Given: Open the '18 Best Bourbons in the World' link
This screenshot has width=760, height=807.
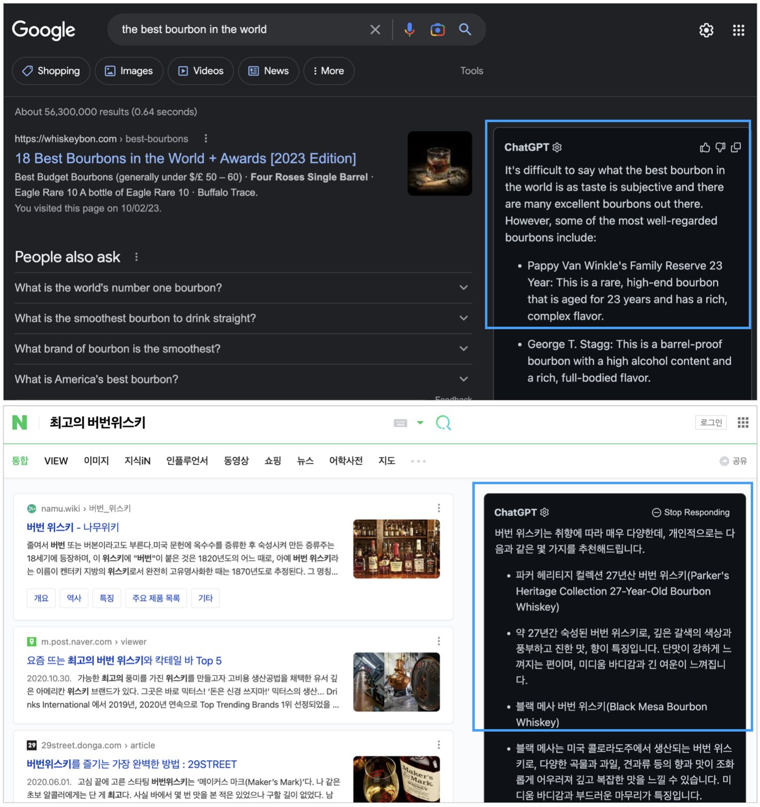Looking at the screenshot, I should click(x=185, y=158).
